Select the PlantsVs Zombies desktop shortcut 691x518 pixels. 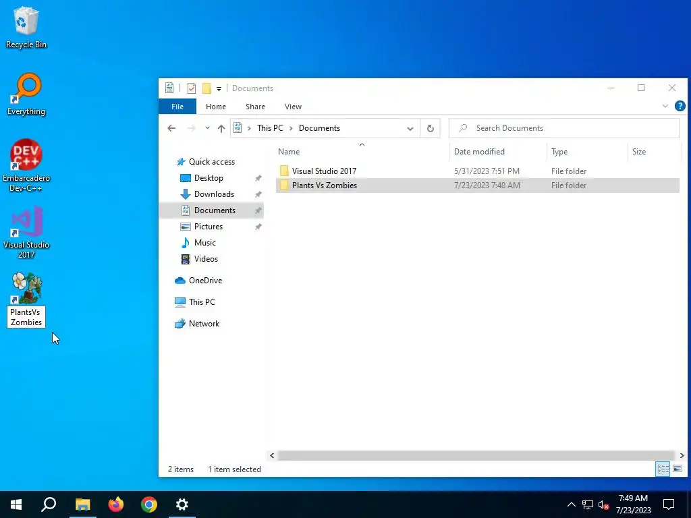(x=26, y=299)
